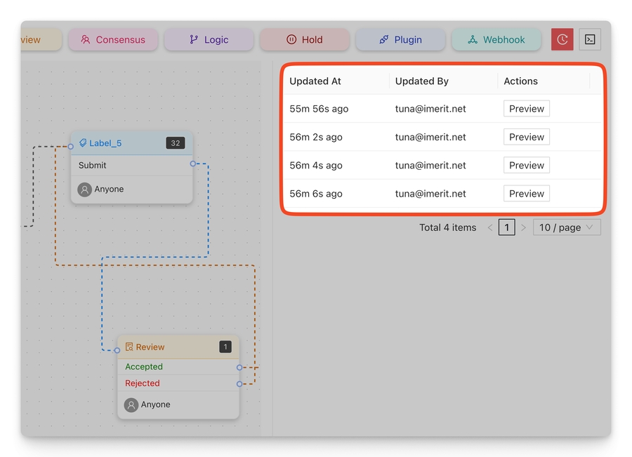632x457 pixels.
Task: Preview the version updated 56m 2s ago
Action: 526,137
